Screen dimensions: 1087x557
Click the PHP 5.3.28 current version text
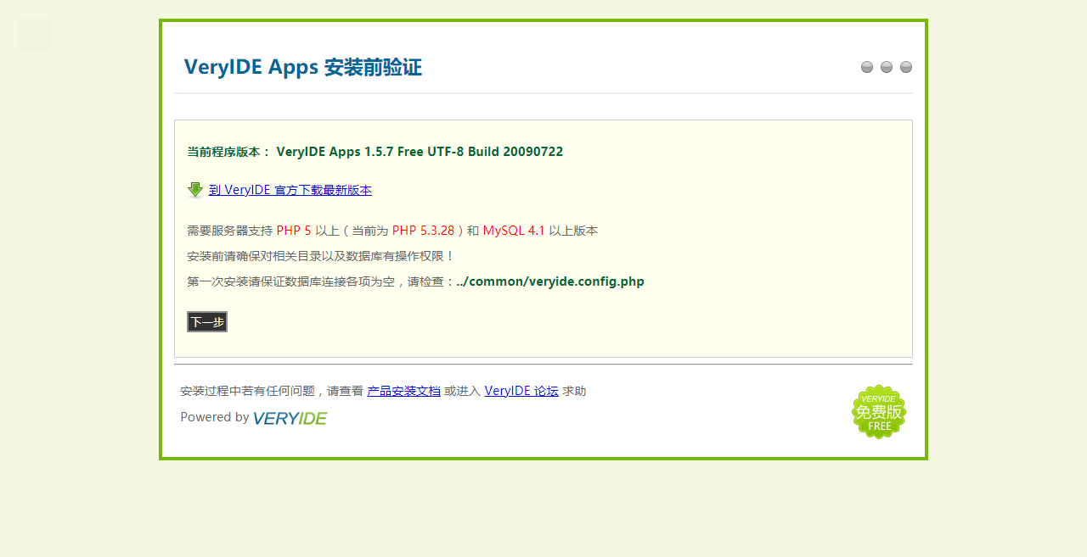[423, 231]
